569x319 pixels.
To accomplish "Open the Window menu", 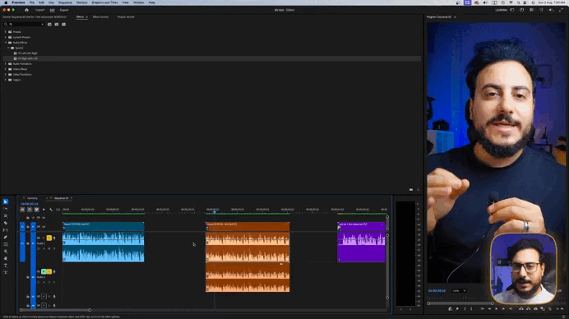I will [x=138, y=2].
